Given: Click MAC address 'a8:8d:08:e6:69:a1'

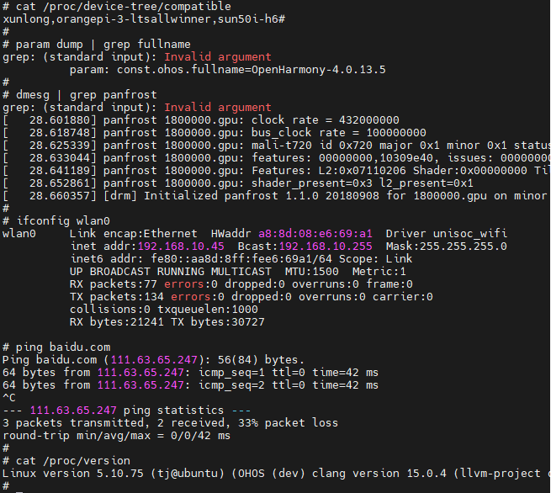Looking at the screenshot, I should click(x=315, y=234).
